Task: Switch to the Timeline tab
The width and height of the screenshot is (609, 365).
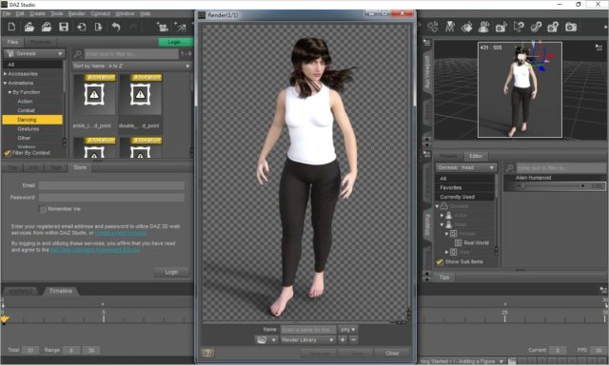Action: tap(61, 291)
